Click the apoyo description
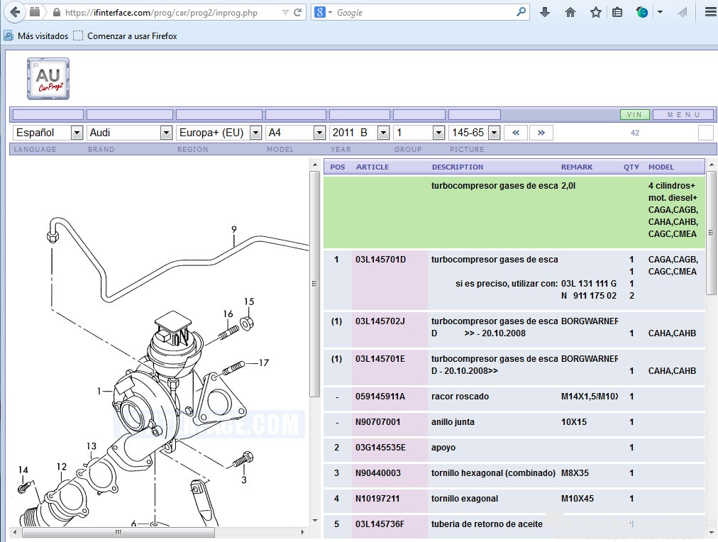The image size is (718, 542). point(443,448)
